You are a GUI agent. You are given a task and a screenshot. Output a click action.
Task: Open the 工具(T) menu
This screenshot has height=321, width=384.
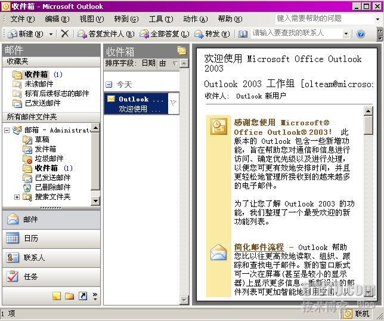coord(160,19)
